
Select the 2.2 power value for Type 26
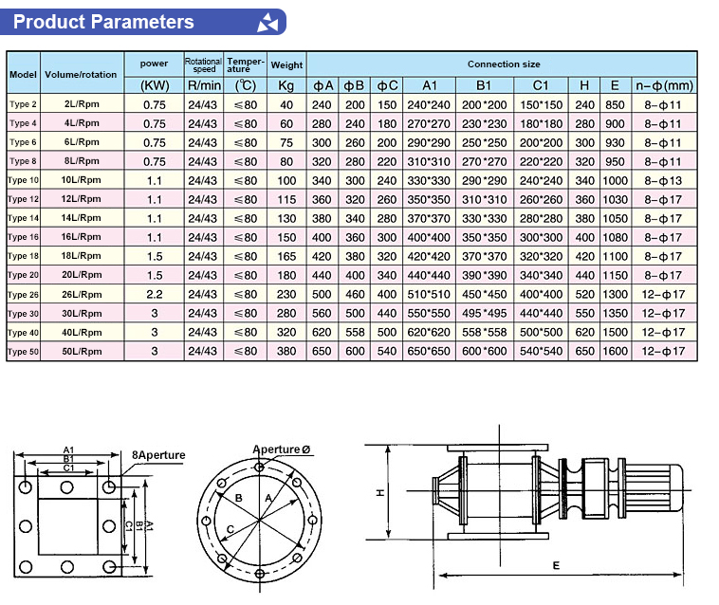pos(154,294)
